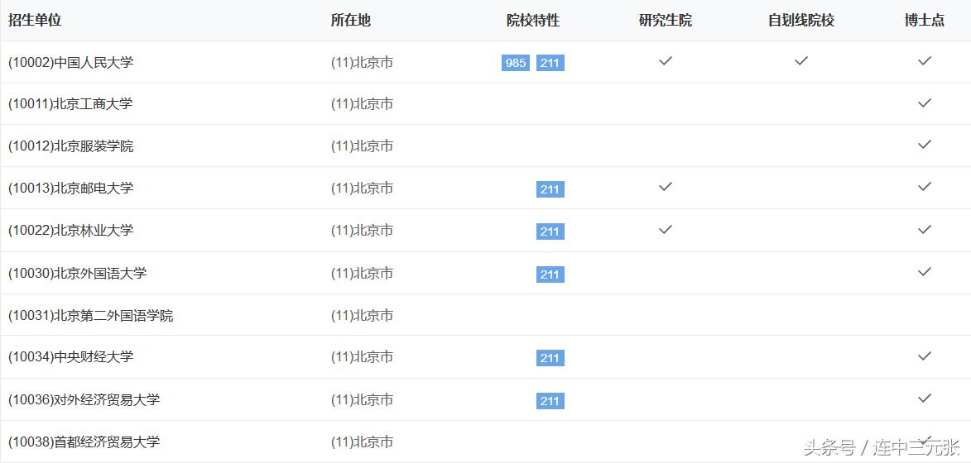Click (11)北京市 in 北京外国语大学 row
Image resolution: width=971 pixels, height=463 pixels.
coord(363,273)
